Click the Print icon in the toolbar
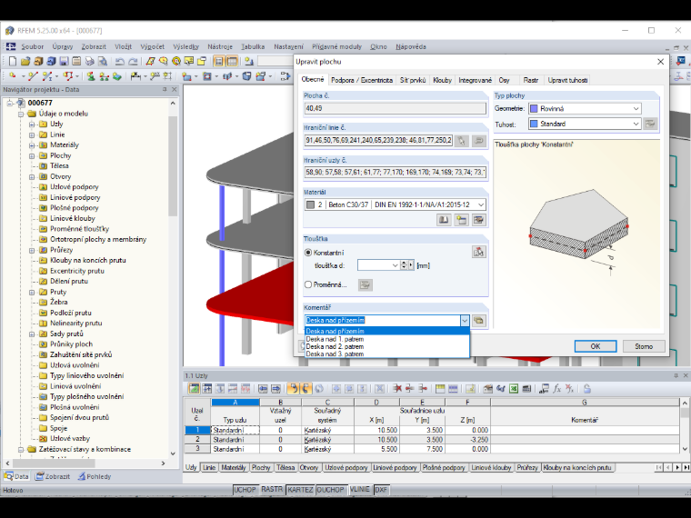691x518 pixels. pyautogui.click(x=90, y=61)
